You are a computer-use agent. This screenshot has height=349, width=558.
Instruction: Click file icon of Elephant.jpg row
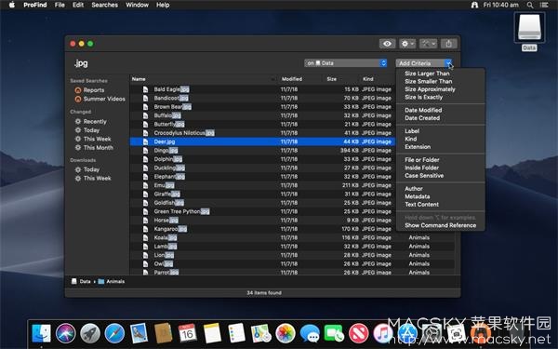click(x=146, y=177)
